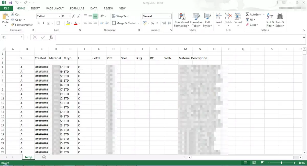This screenshot has width=307, height=166.
Task: Click the AutoSum button
Action: [x=253, y=15]
